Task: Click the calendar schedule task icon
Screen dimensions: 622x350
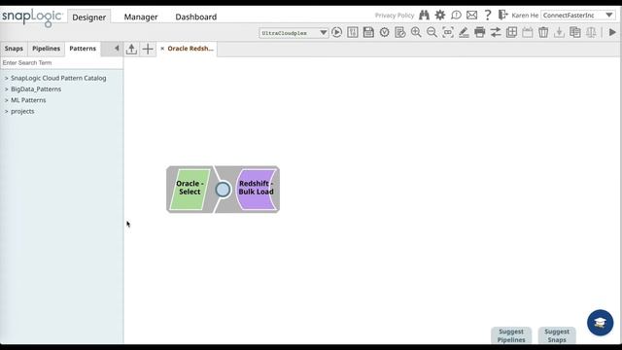Action: (x=528, y=32)
